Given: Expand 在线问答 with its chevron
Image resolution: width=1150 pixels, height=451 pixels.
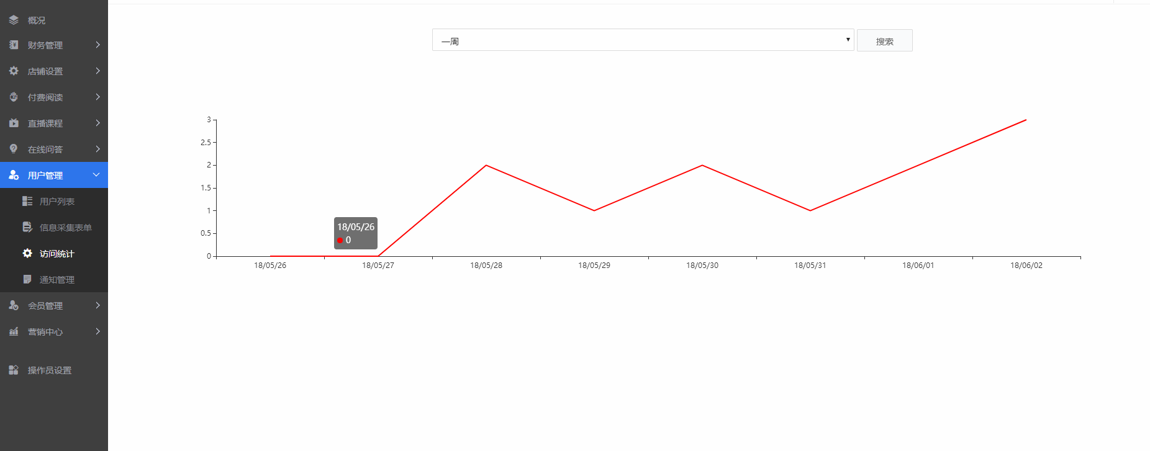Looking at the screenshot, I should pyautogui.click(x=97, y=149).
